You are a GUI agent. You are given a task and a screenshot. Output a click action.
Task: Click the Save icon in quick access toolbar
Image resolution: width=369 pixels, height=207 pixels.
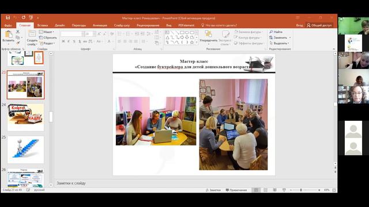[7, 18]
